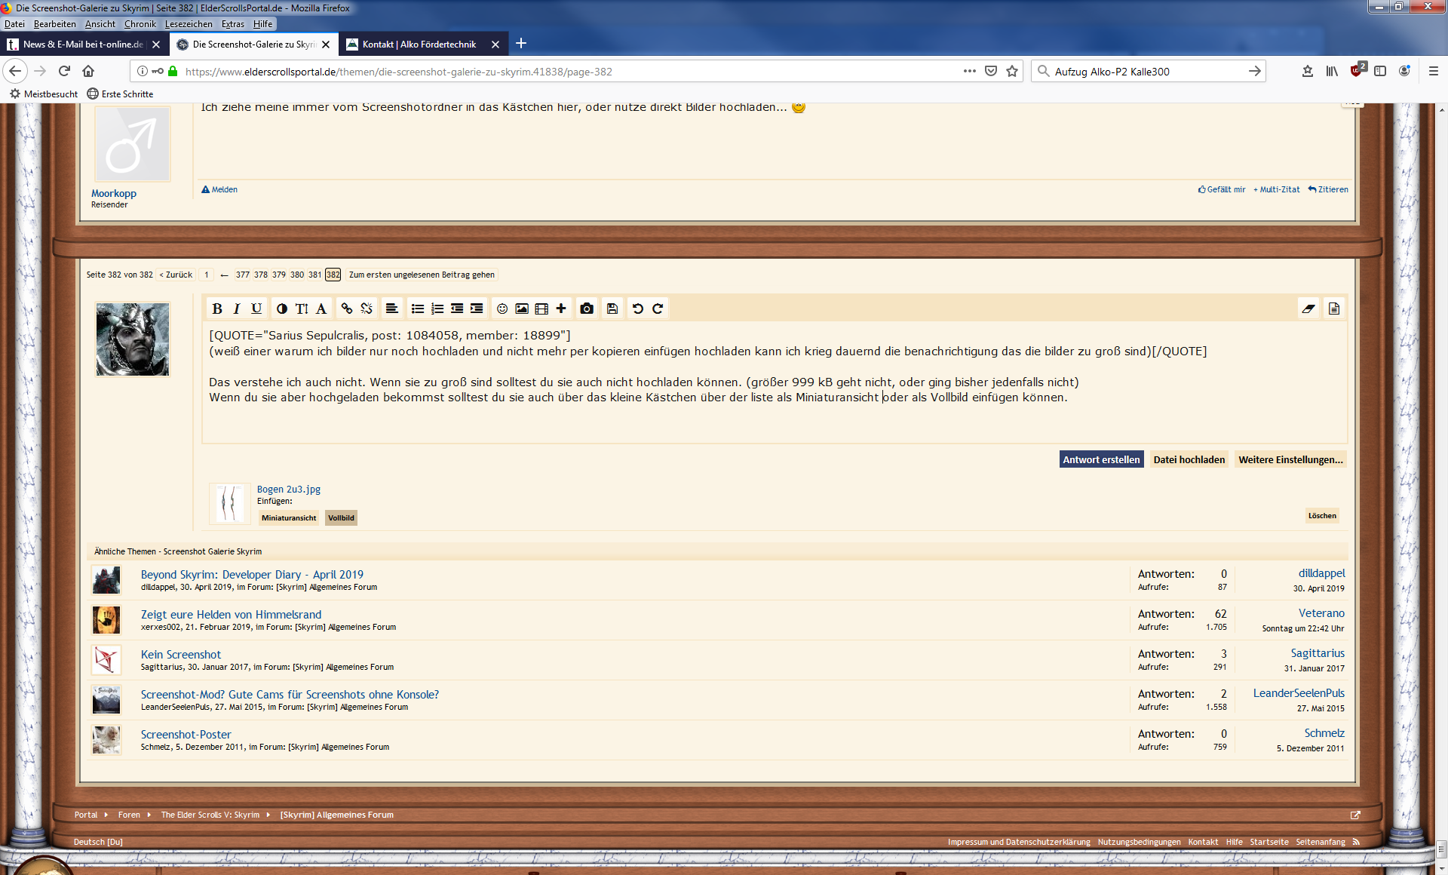Open the text alignment dropdown
The width and height of the screenshot is (1448, 875).
pos(391,309)
